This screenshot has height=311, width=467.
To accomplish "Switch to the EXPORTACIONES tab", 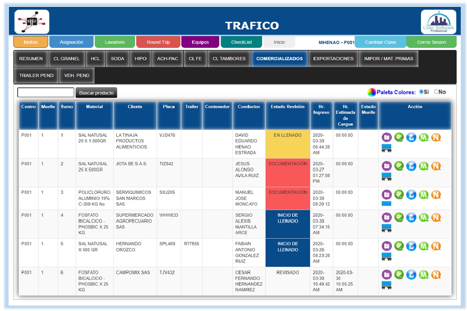I will click(333, 59).
